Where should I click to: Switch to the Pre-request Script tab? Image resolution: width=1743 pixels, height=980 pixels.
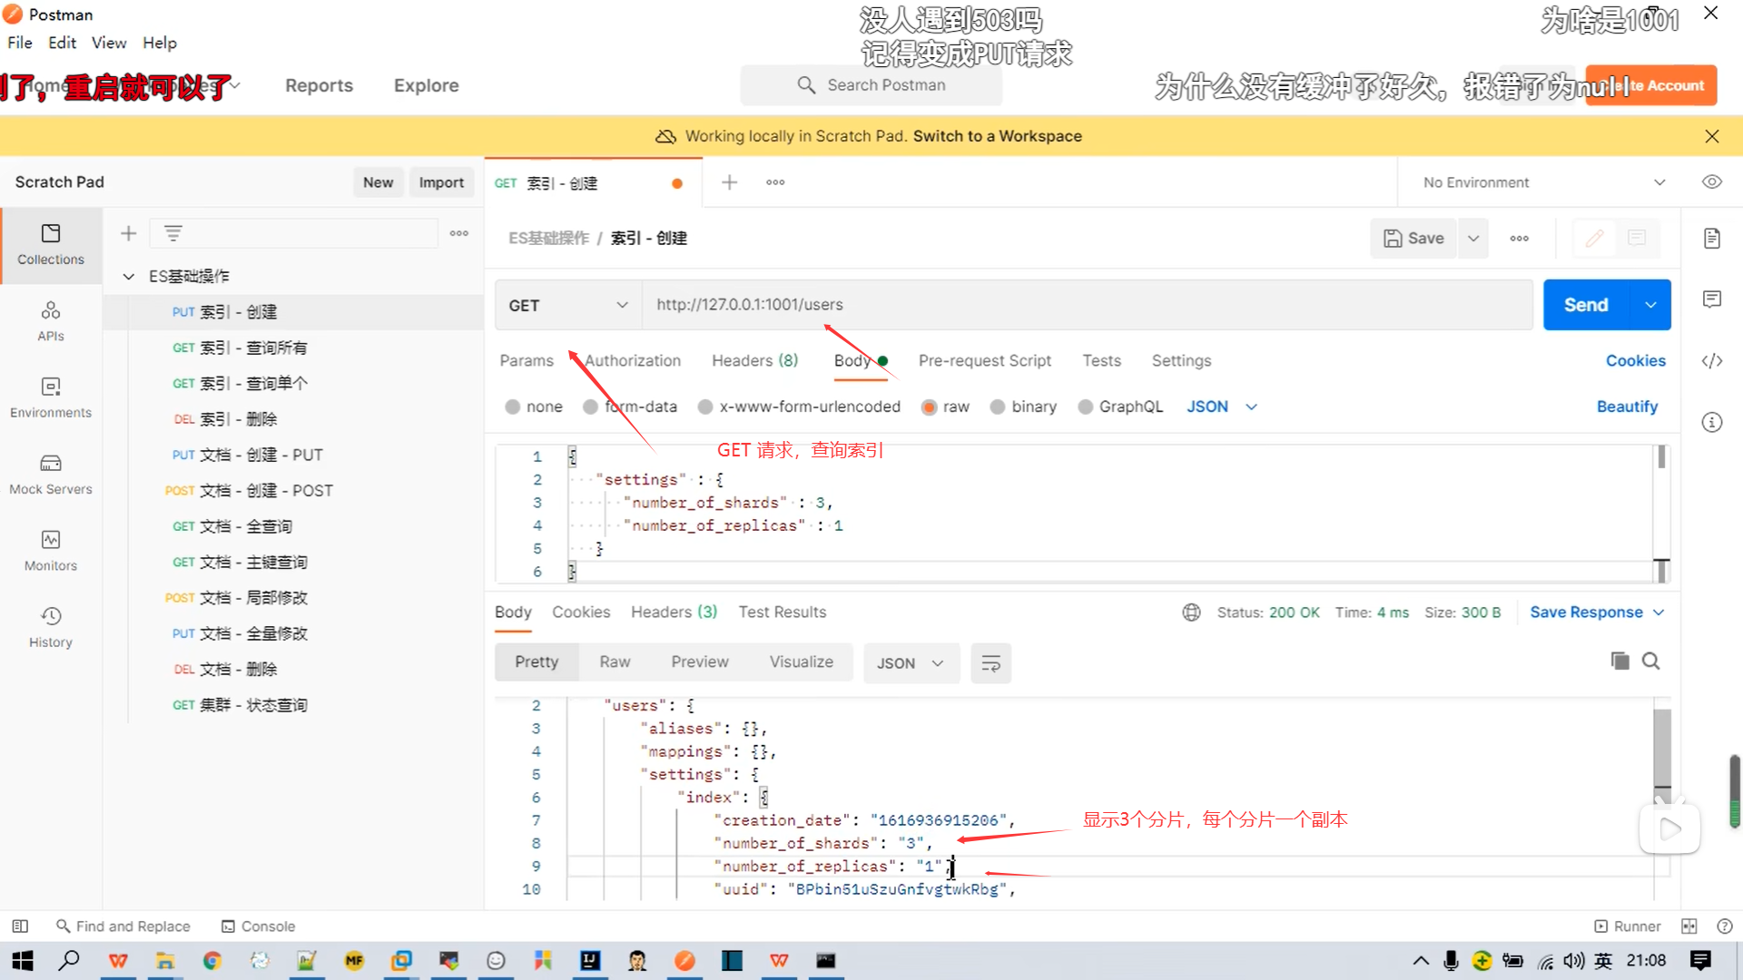coord(984,361)
